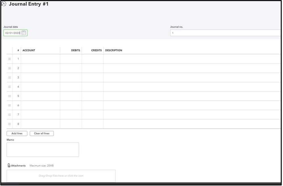Click the Credits cell in row 1

click(x=93, y=59)
